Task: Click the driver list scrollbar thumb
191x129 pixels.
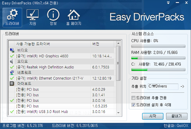Action: 118,63
